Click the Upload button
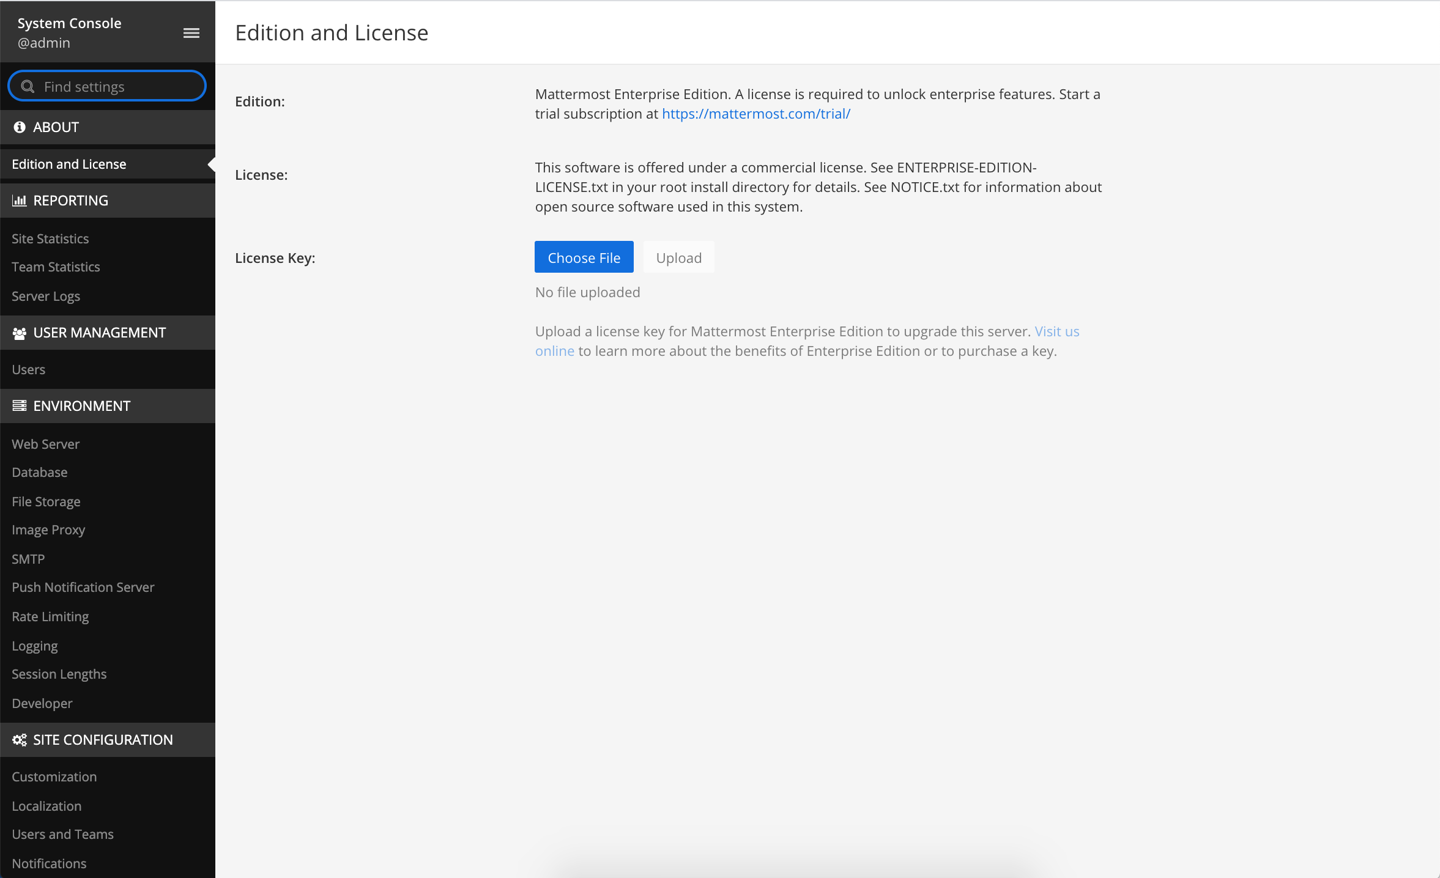This screenshot has height=878, width=1440. [679, 257]
